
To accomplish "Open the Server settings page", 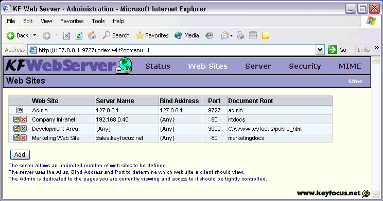I will coord(258,66).
